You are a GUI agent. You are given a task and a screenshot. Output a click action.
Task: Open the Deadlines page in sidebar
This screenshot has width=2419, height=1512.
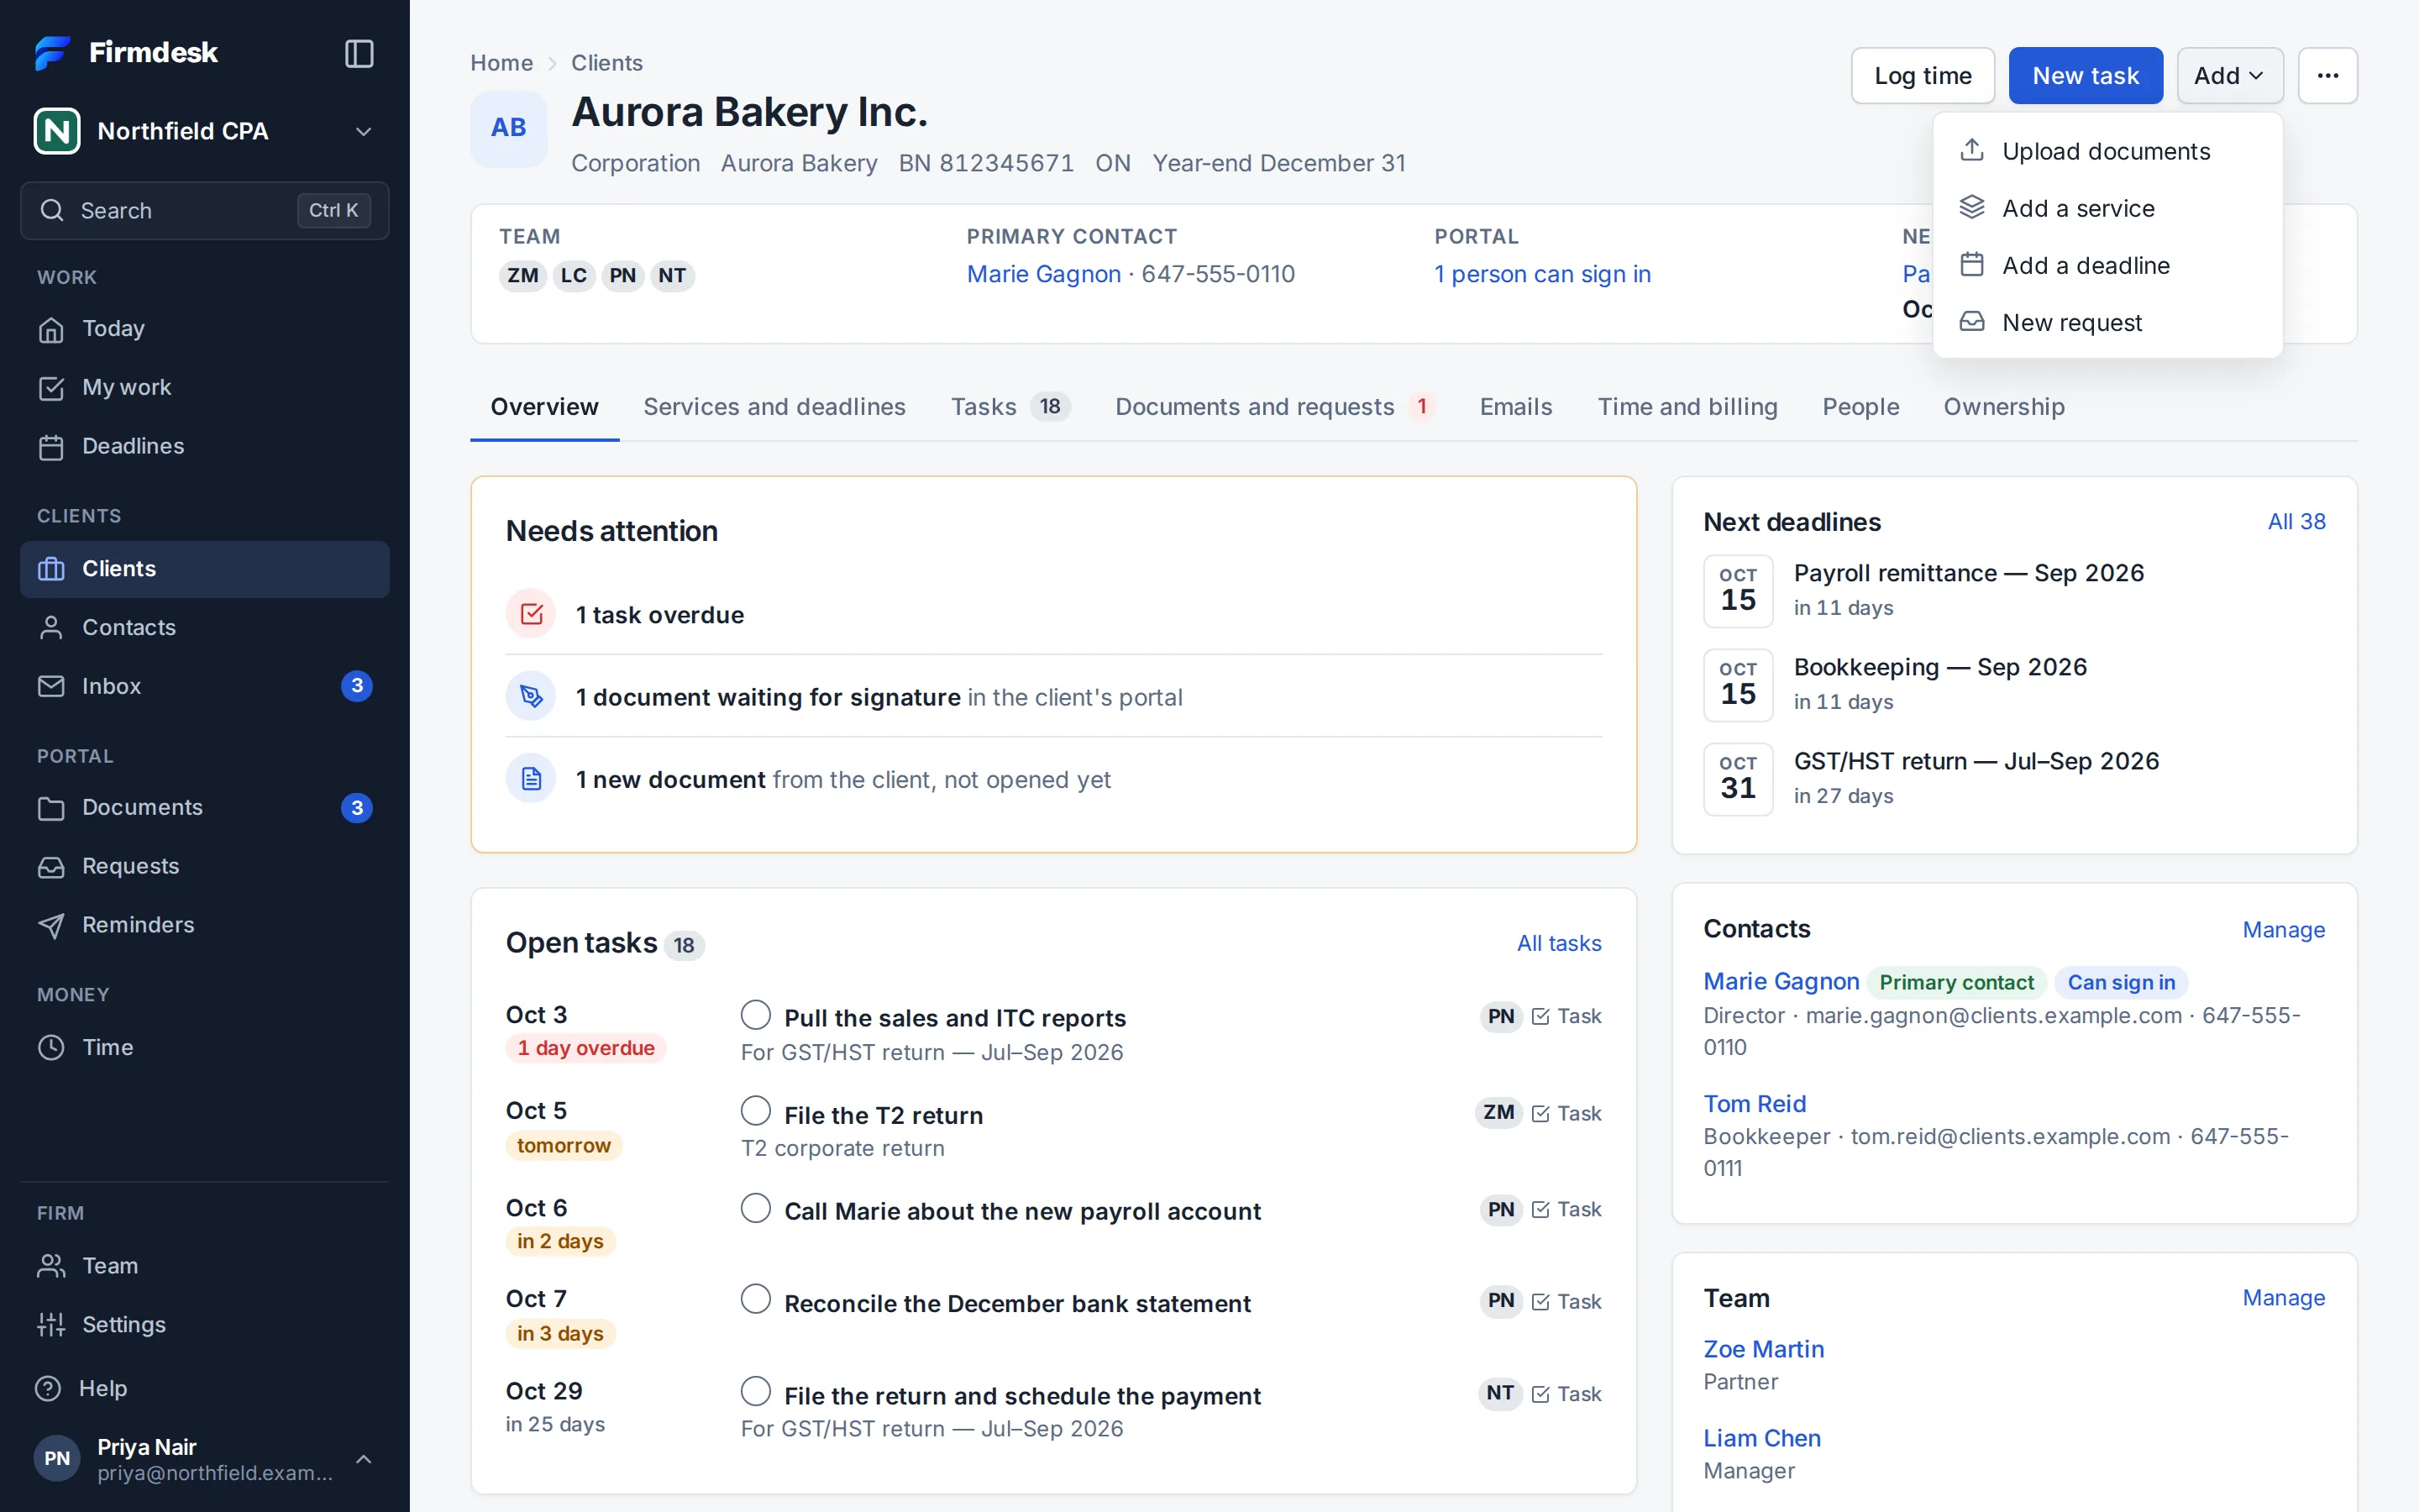(x=204, y=446)
